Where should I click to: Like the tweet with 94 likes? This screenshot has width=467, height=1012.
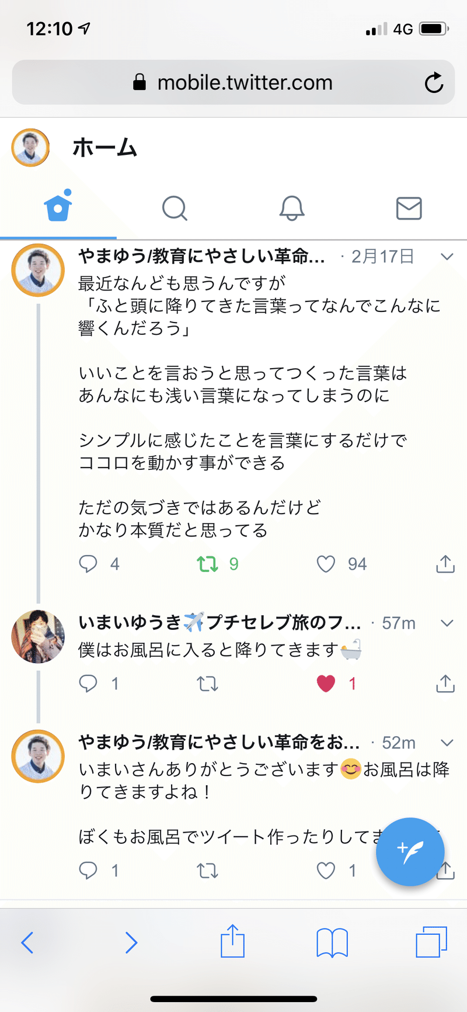pos(326,564)
